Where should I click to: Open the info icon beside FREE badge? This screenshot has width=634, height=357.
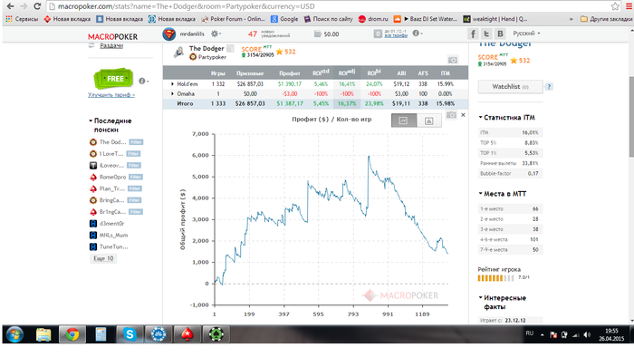click(143, 81)
